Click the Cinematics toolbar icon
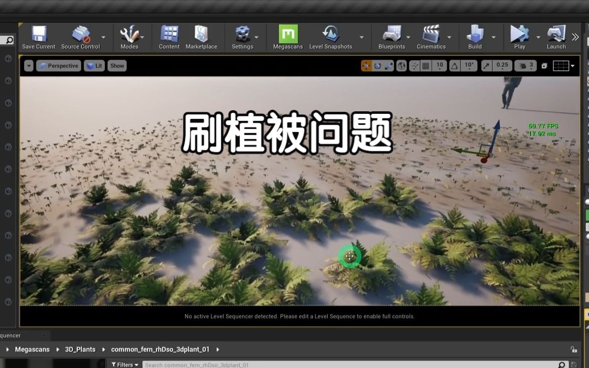Screen dimensions: 589x368 tap(431, 37)
